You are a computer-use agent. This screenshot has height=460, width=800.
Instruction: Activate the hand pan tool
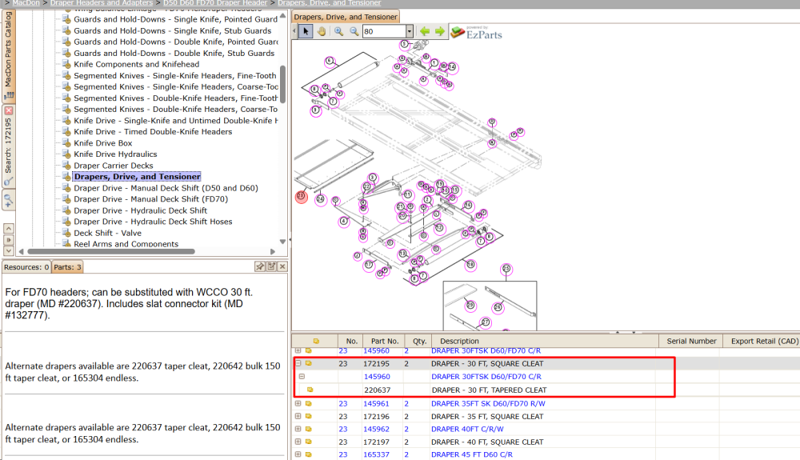click(x=322, y=31)
